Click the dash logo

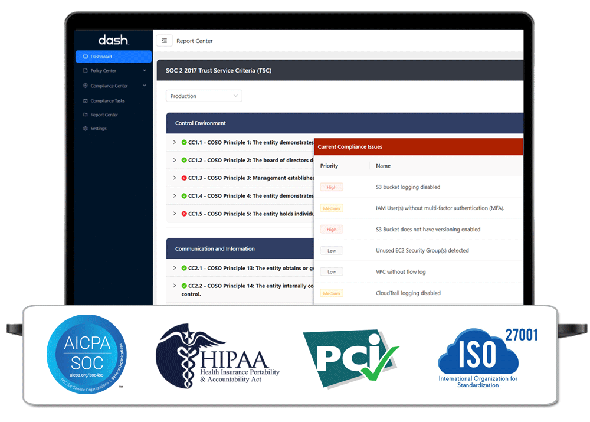113,40
